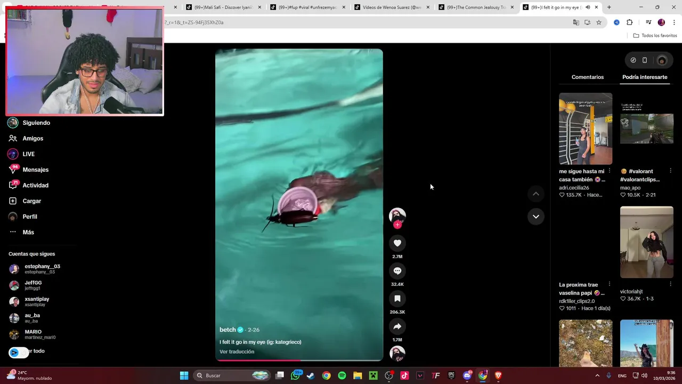The height and width of the screenshot is (384, 682).
Task: Open comments via the speech bubble icon
Action: [397, 271]
